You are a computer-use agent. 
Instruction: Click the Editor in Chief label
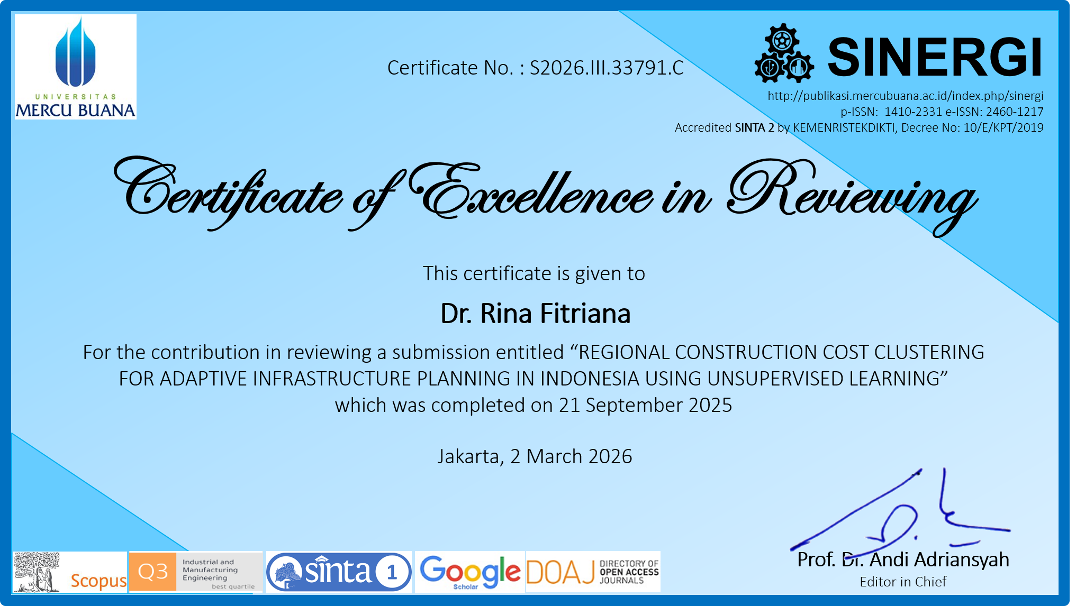[903, 582]
